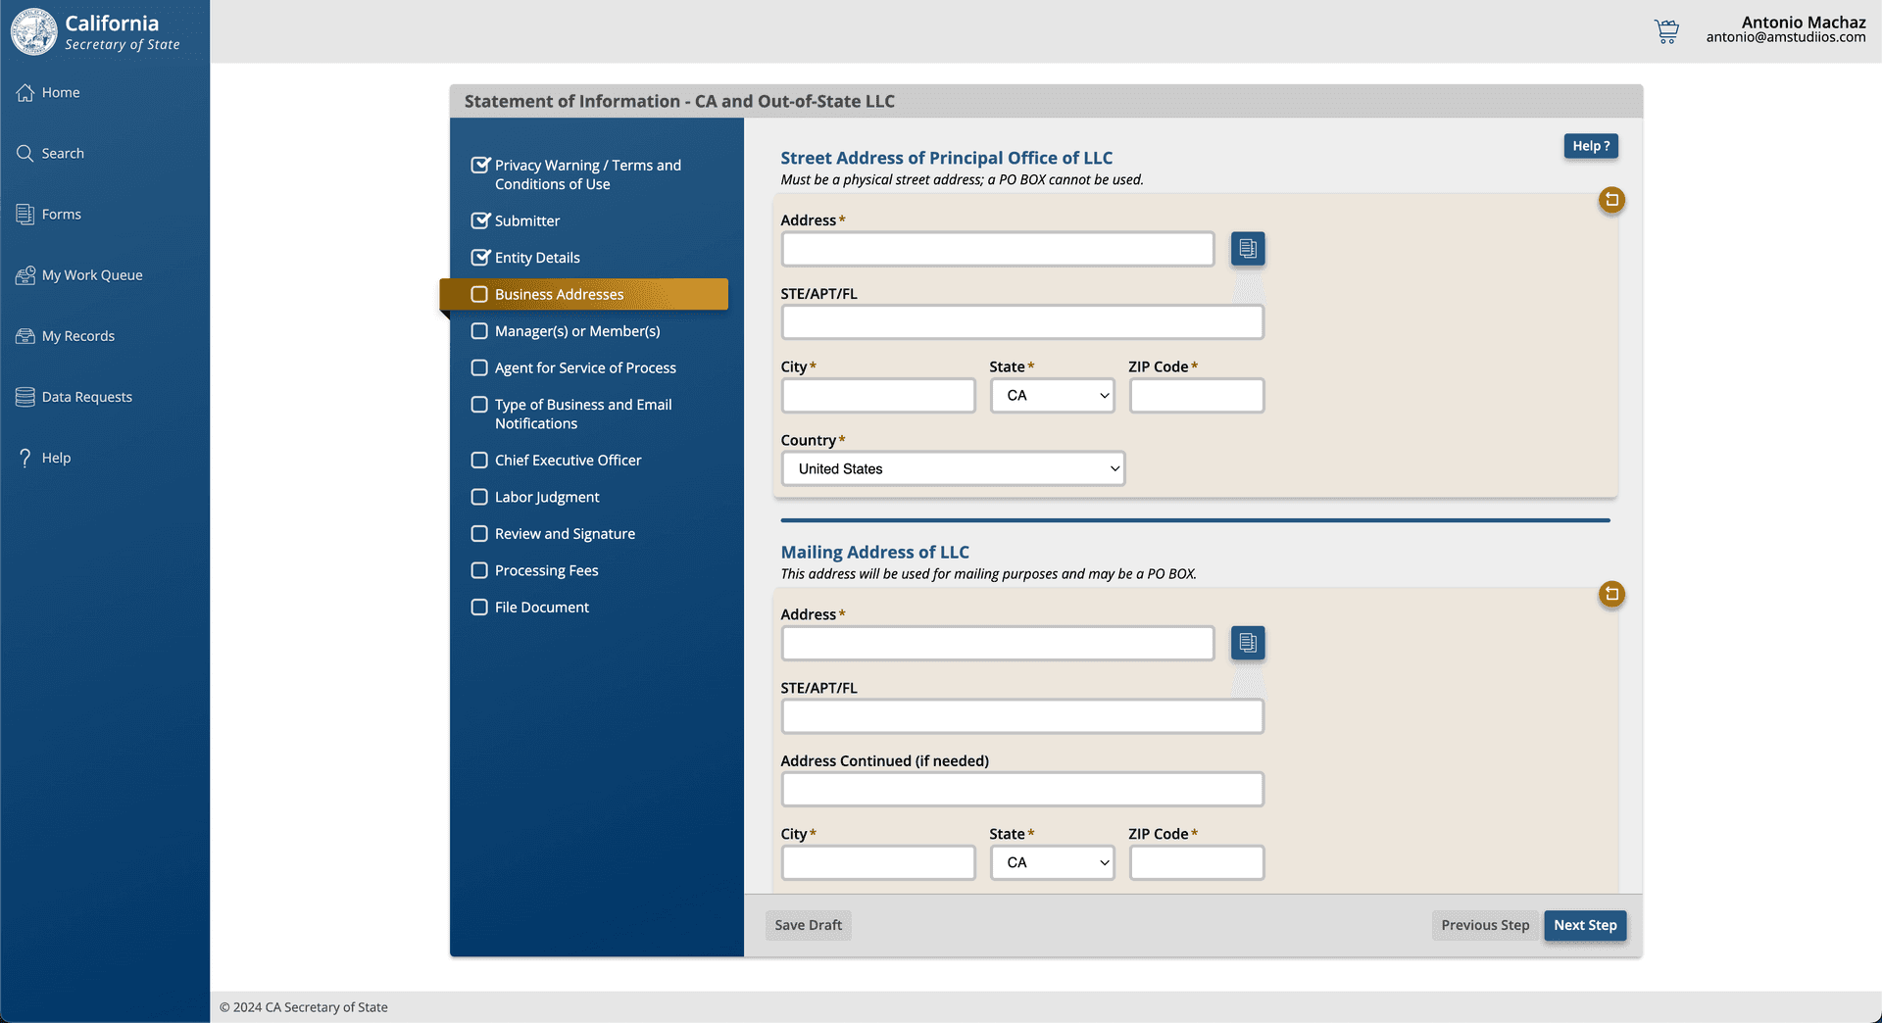1882x1023 pixels.
Task: Click the Save Draft button
Action: click(x=808, y=925)
